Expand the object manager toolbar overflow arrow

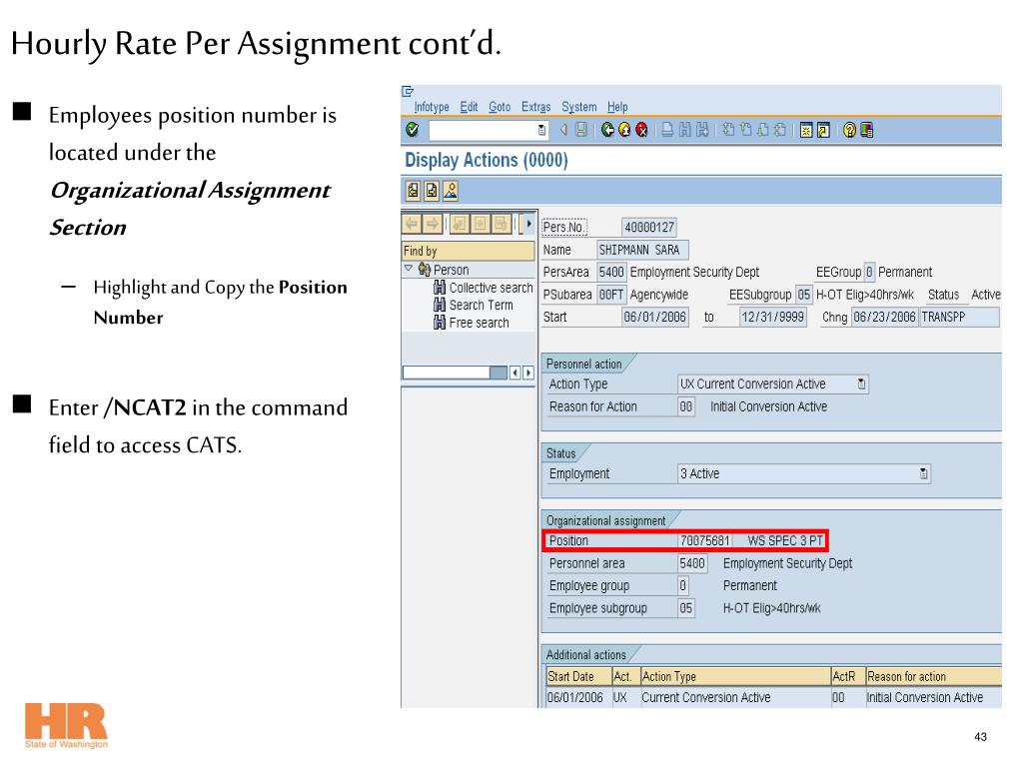[527, 224]
